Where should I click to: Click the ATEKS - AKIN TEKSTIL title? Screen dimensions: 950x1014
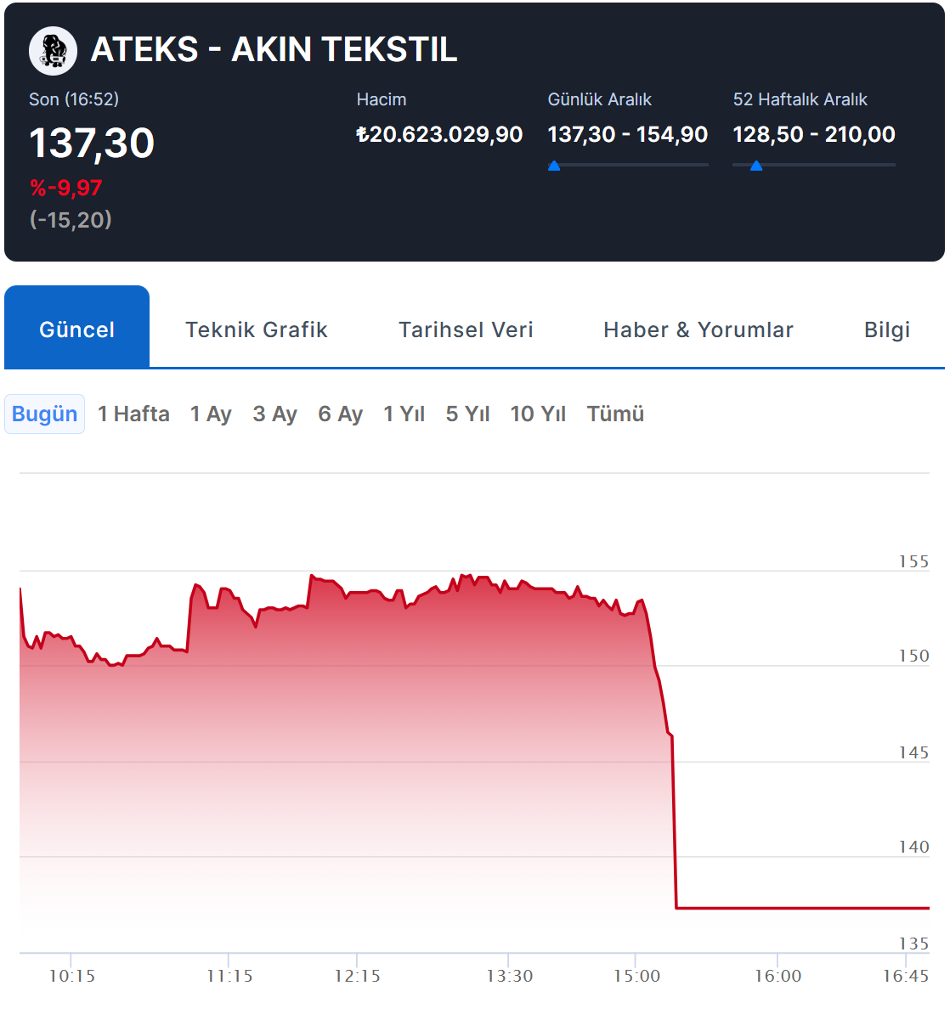[x=274, y=50]
